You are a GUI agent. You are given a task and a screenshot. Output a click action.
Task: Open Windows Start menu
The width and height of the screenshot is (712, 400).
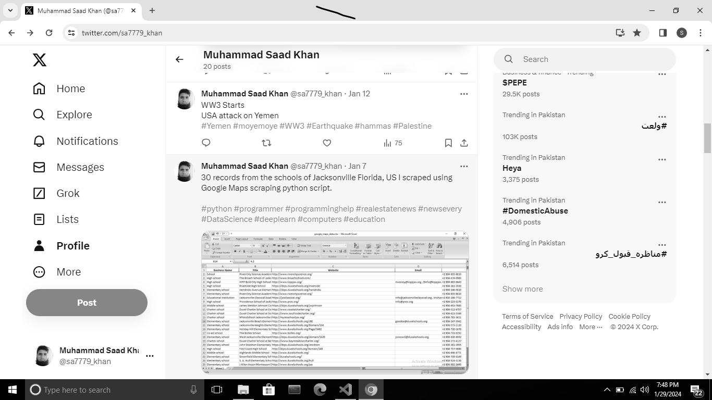point(13,390)
